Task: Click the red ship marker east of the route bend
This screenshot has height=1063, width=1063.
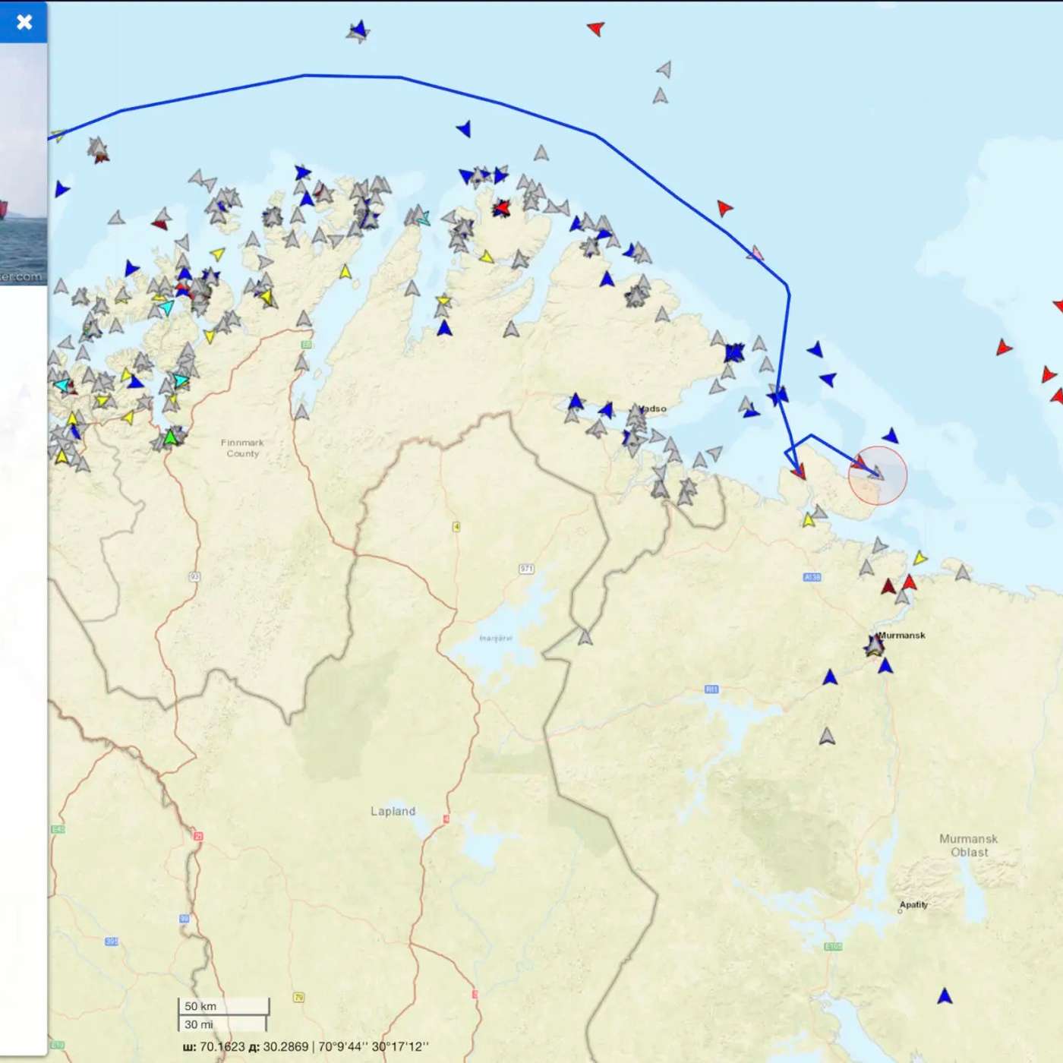Action: click(x=724, y=207)
